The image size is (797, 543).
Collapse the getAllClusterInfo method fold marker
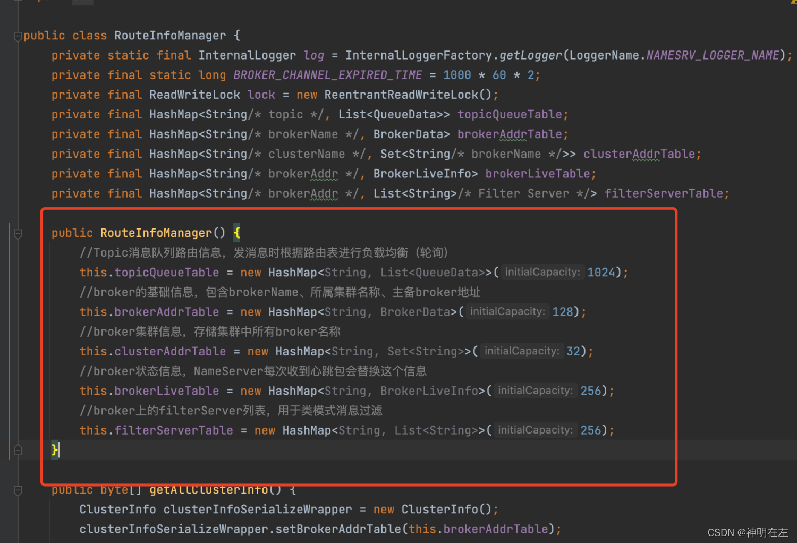pyautogui.click(x=18, y=490)
